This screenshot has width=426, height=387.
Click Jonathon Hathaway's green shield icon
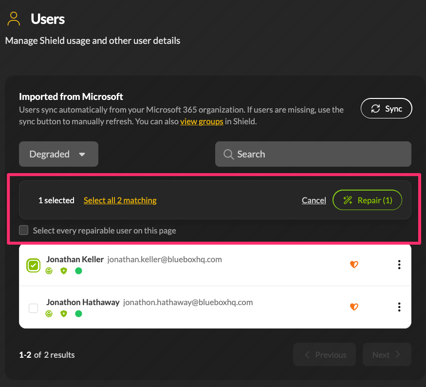(x=64, y=314)
